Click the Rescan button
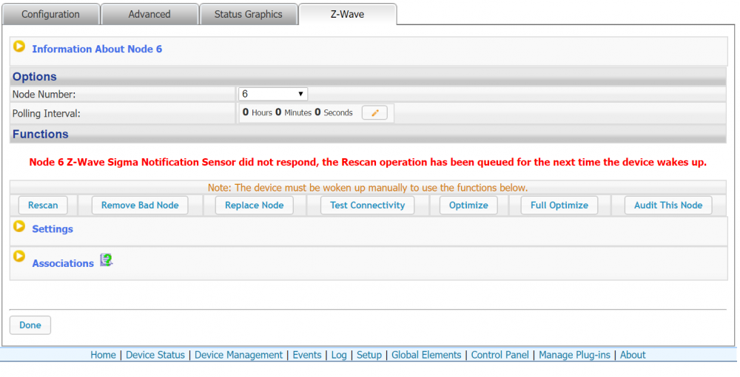The image size is (740, 377). tap(43, 206)
